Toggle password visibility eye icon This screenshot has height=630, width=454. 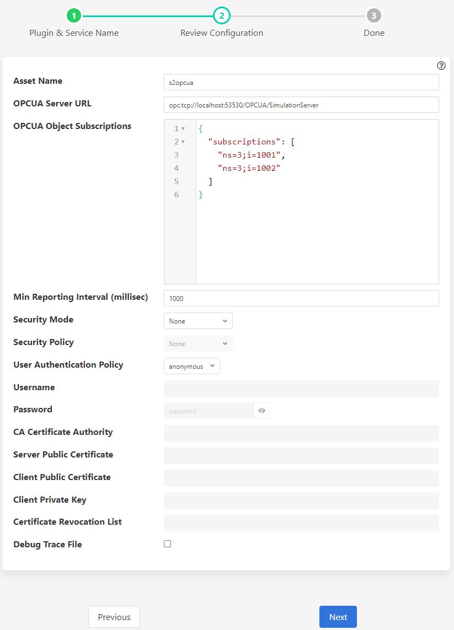pos(261,411)
